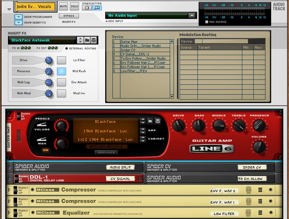
Task: Adjust the Insert FX Drive knob
Action: coord(49,60)
